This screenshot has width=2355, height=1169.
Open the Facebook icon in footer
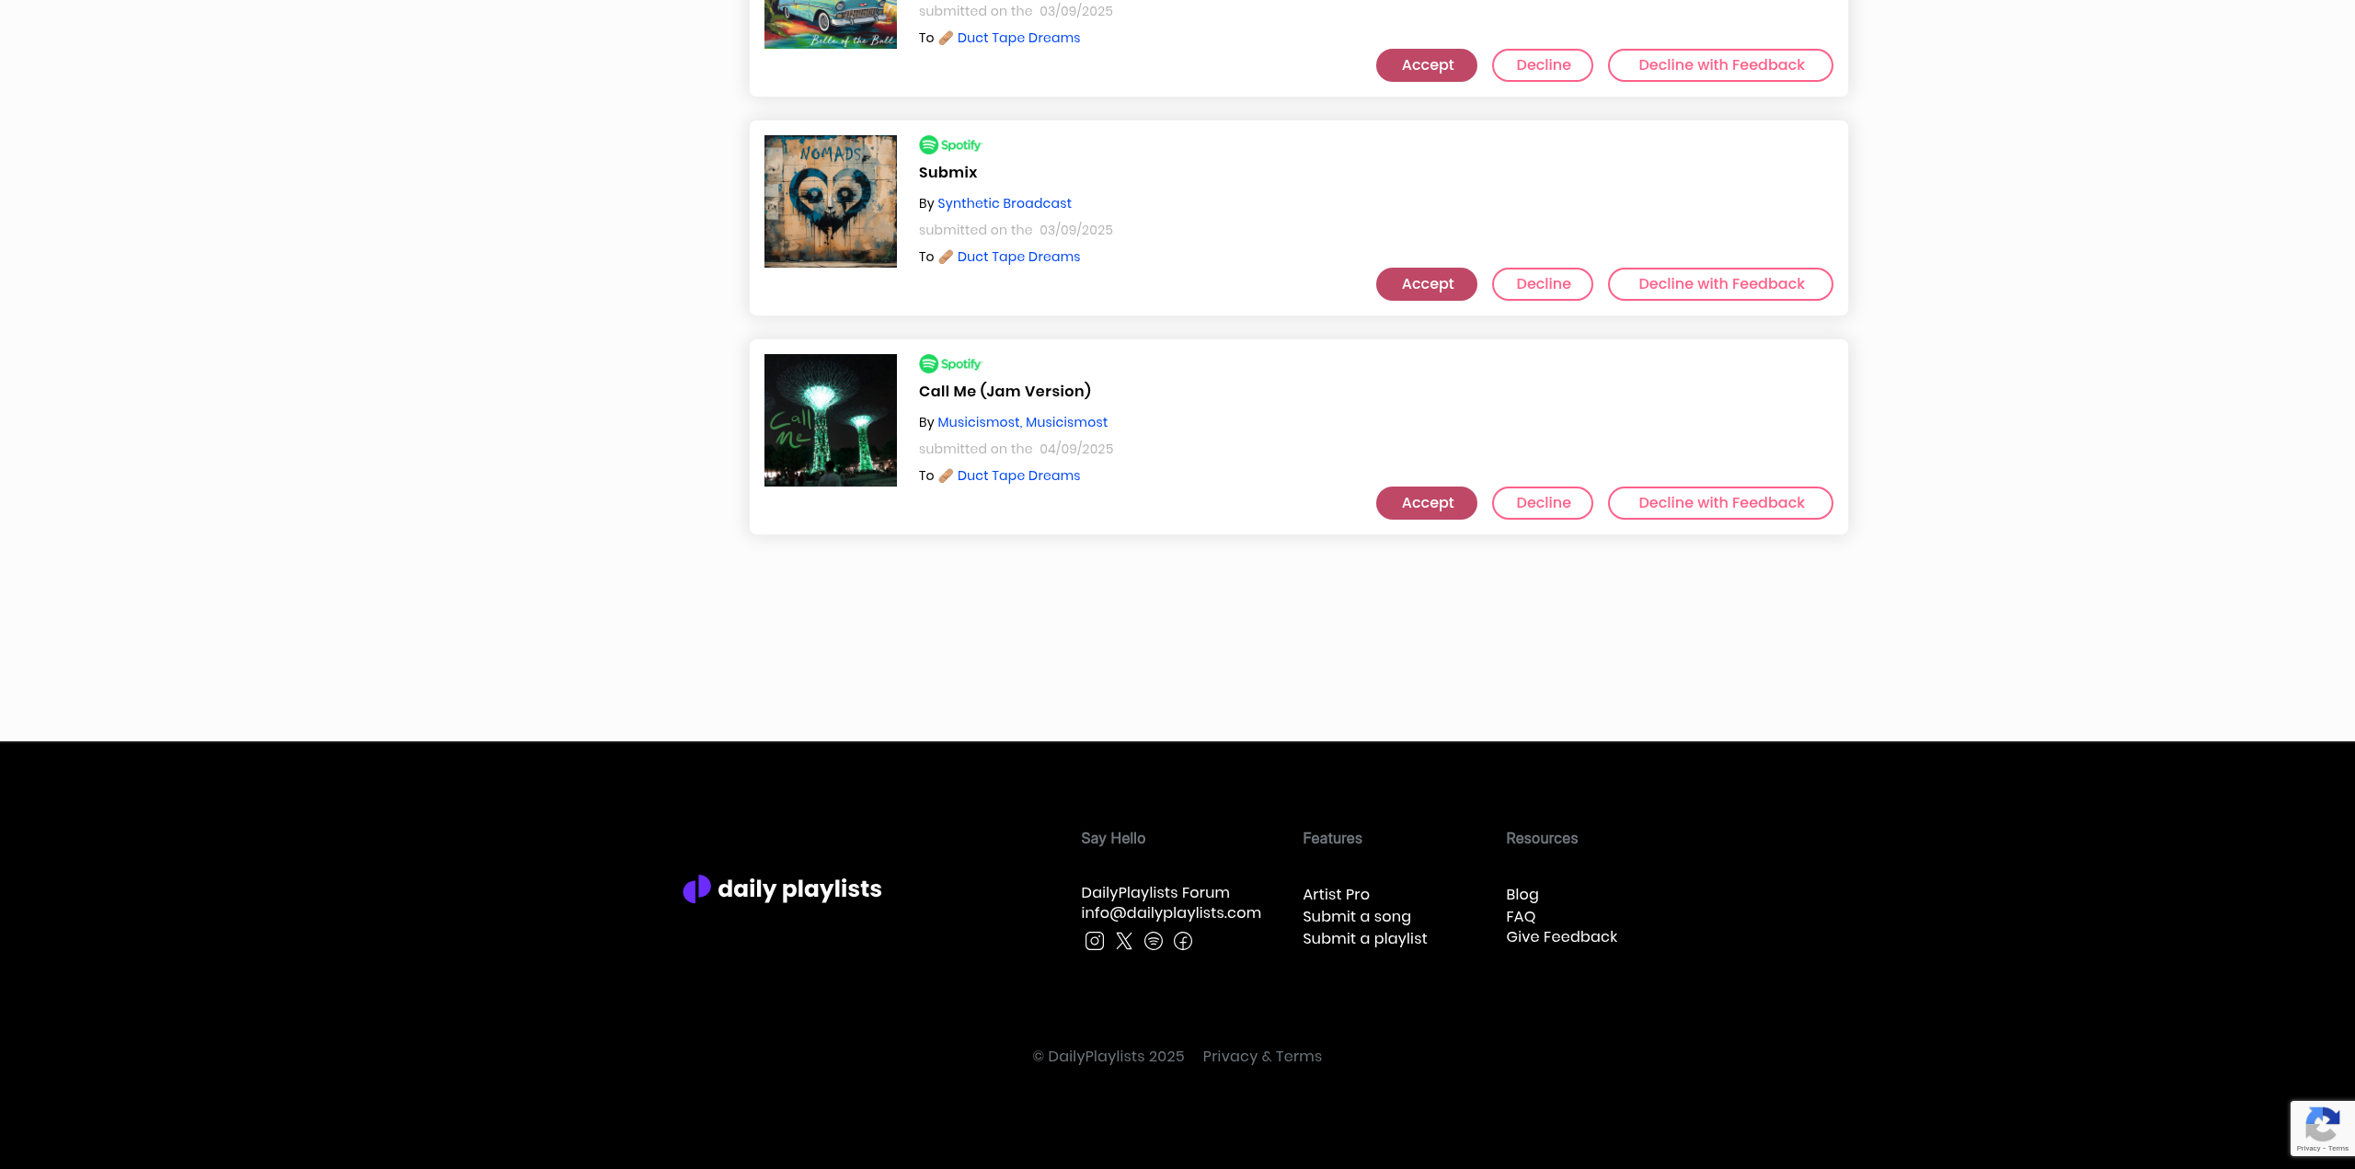1182,941
